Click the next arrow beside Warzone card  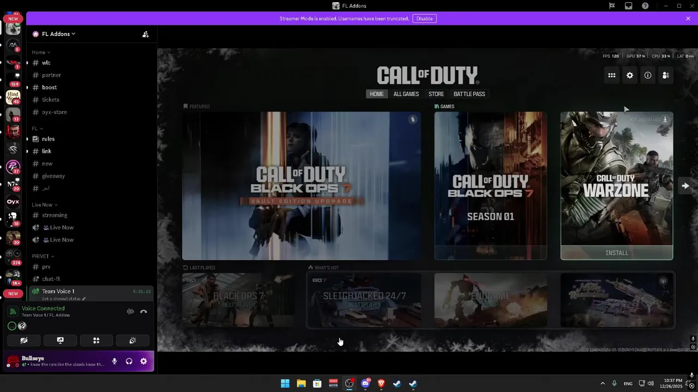click(x=685, y=186)
